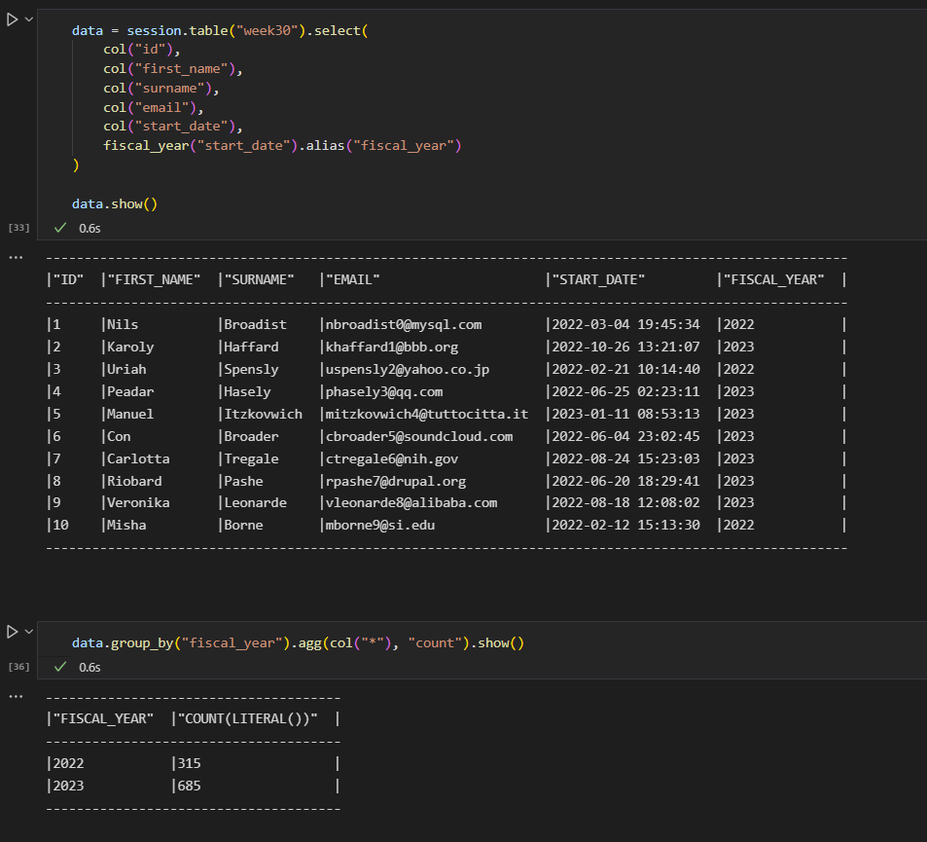Click into the group_by agg code line
Screen dimensions: 927x842
[298, 643]
